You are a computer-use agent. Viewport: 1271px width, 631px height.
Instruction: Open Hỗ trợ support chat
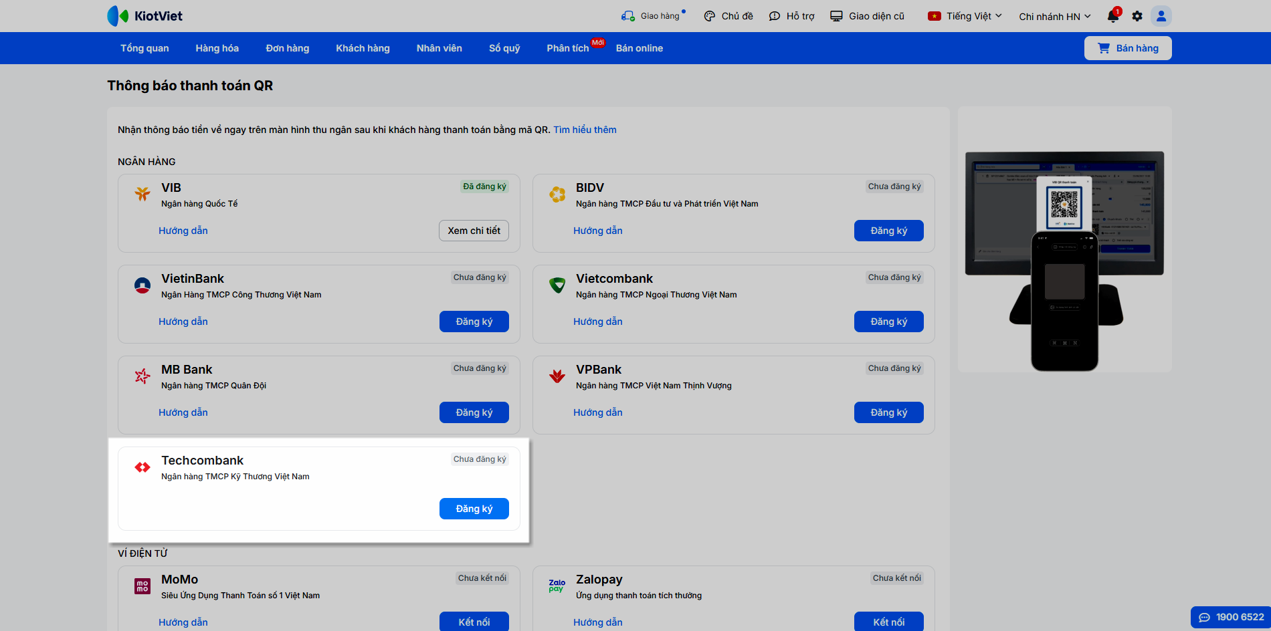coord(791,16)
